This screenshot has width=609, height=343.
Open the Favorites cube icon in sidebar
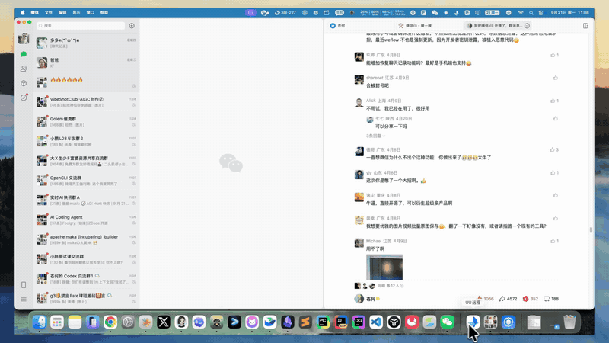24,83
